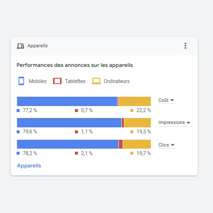Image resolution: width=213 pixels, height=213 pixels.
Task: Open the three-dot card options menu
Action: (x=185, y=46)
